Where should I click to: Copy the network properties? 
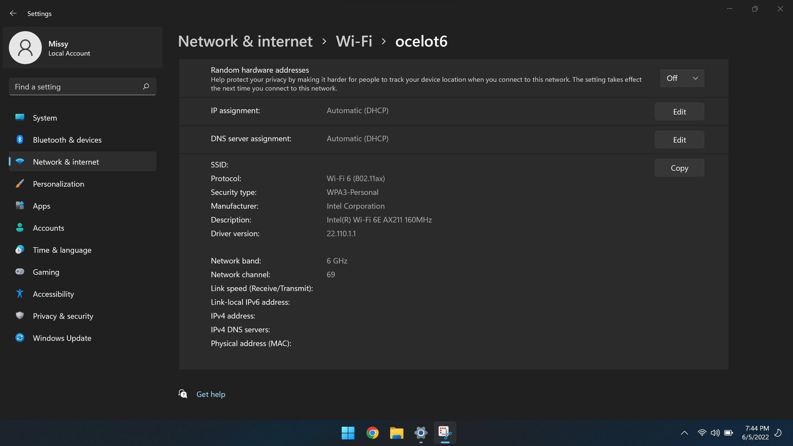point(679,168)
